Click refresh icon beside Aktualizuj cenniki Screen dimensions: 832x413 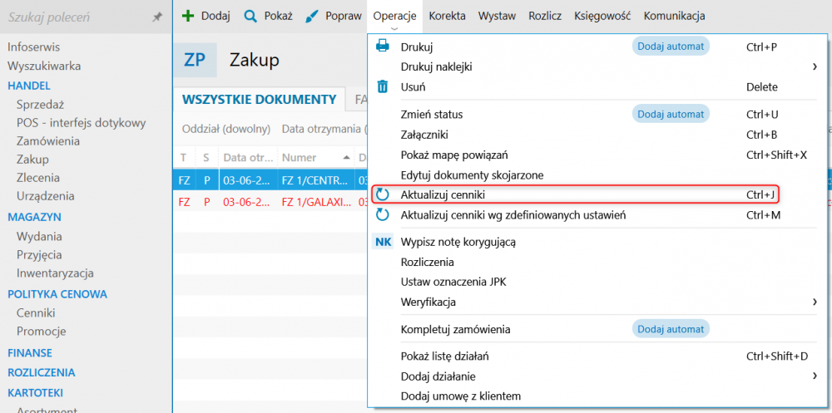(x=383, y=194)
